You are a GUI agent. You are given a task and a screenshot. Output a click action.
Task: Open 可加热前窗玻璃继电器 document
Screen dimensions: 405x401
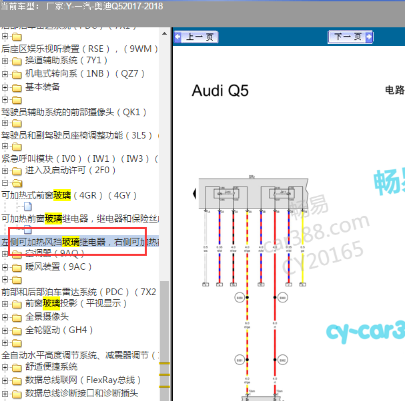click(x=80, y=218)
